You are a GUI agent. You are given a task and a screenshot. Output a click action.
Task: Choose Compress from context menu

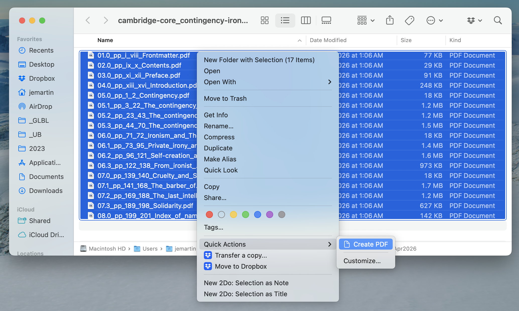click(219, 137)
